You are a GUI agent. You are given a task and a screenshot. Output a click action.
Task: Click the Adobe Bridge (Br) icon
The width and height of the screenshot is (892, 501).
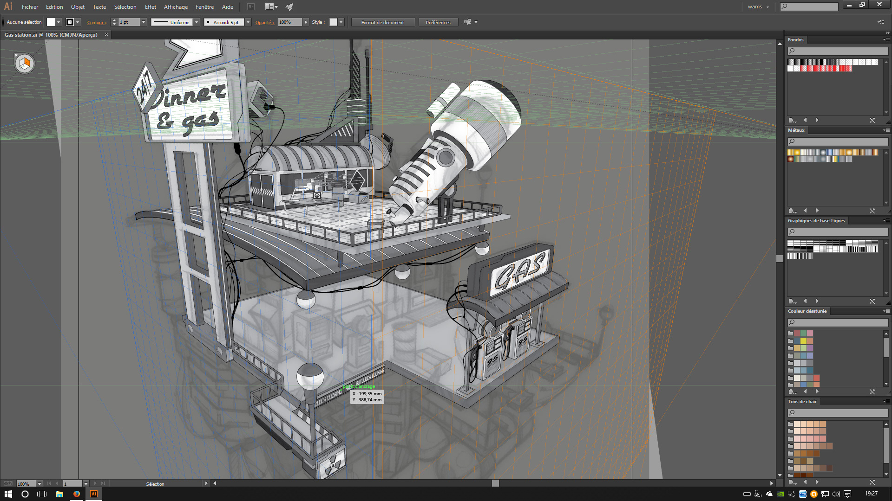[251, 7]
